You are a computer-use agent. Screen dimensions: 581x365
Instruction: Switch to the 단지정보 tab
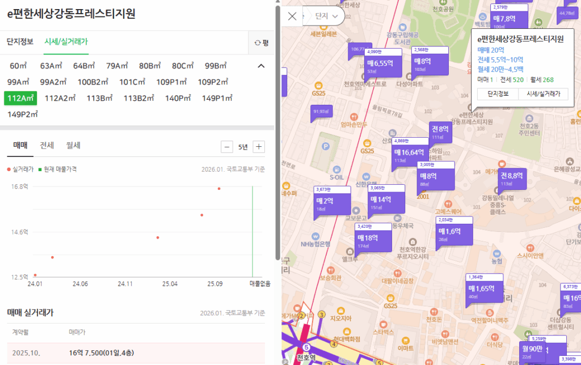[20, 41]
